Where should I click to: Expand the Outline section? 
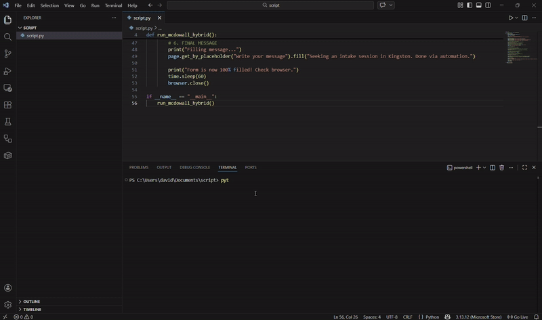(31, 302)
